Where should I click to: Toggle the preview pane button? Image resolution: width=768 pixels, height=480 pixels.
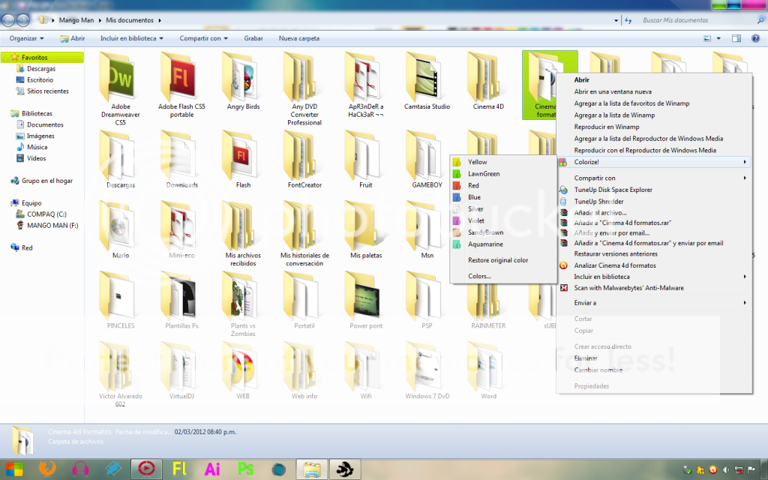pos(736,38)
